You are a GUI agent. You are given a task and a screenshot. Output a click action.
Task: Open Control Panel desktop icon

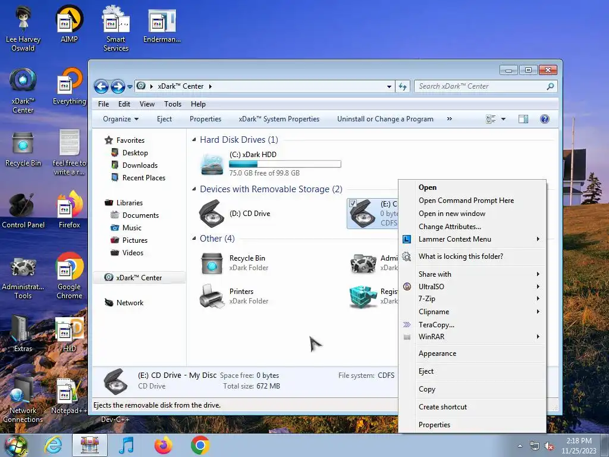(x=23, y=211)
